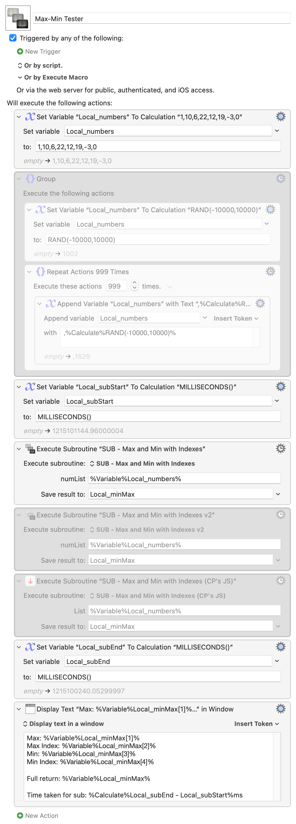The image size is (296, 824).
Task: Open variable dropdown beside Local_subStart field
Action: pos(277,401)
